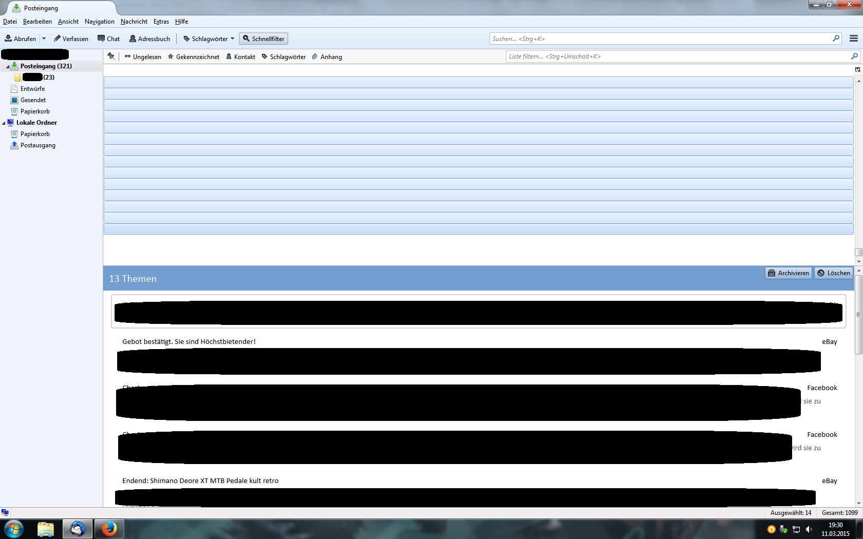Click the Postausgang outbox folder icon
The height and width of the screenshot is (539, 863).
click(14, 145)
